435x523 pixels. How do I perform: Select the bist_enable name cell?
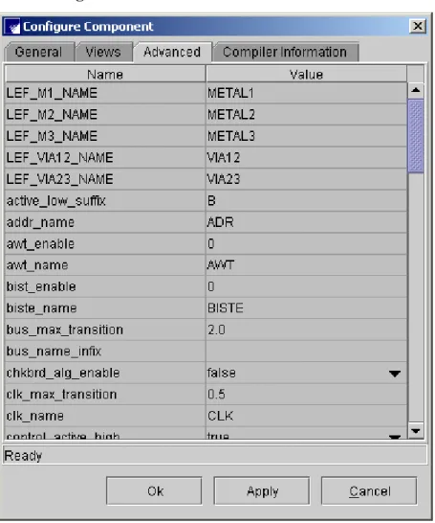105,286
